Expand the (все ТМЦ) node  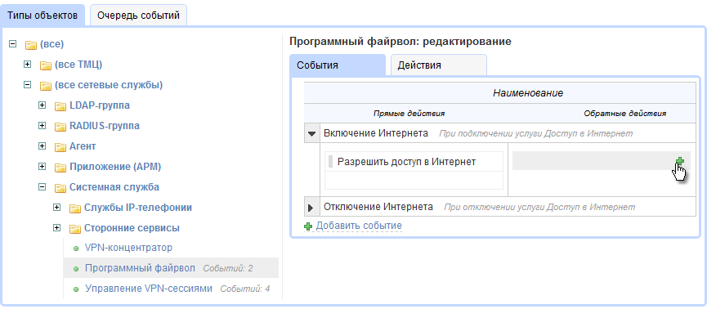click(x=28, y=65)
